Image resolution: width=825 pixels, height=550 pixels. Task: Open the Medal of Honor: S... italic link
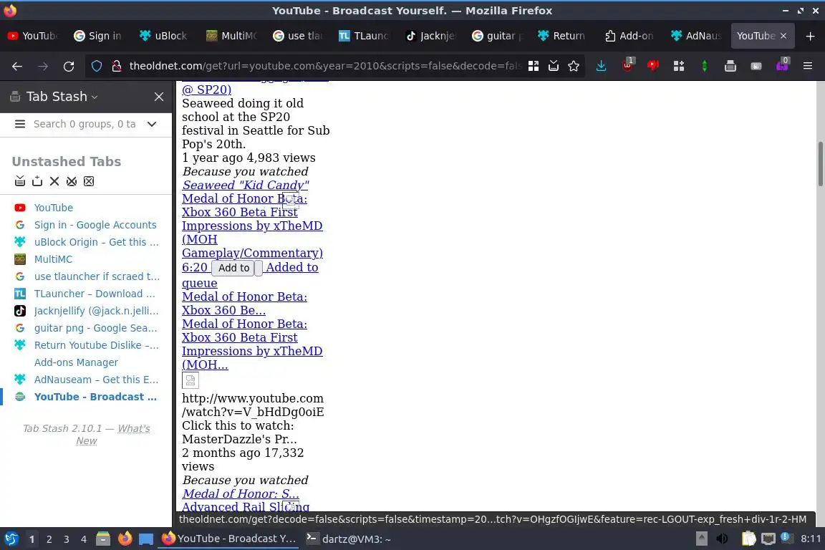[x=241, y=493]
